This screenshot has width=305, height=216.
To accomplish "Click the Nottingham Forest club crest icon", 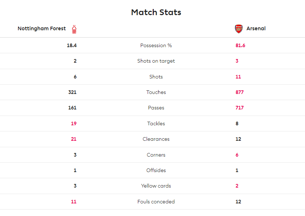I will coord(74,29).
